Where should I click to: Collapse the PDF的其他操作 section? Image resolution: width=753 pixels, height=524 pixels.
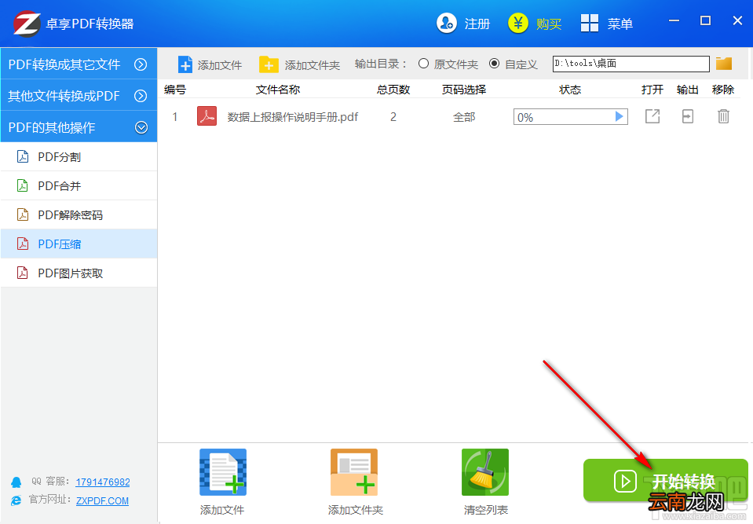coord(79,127)
